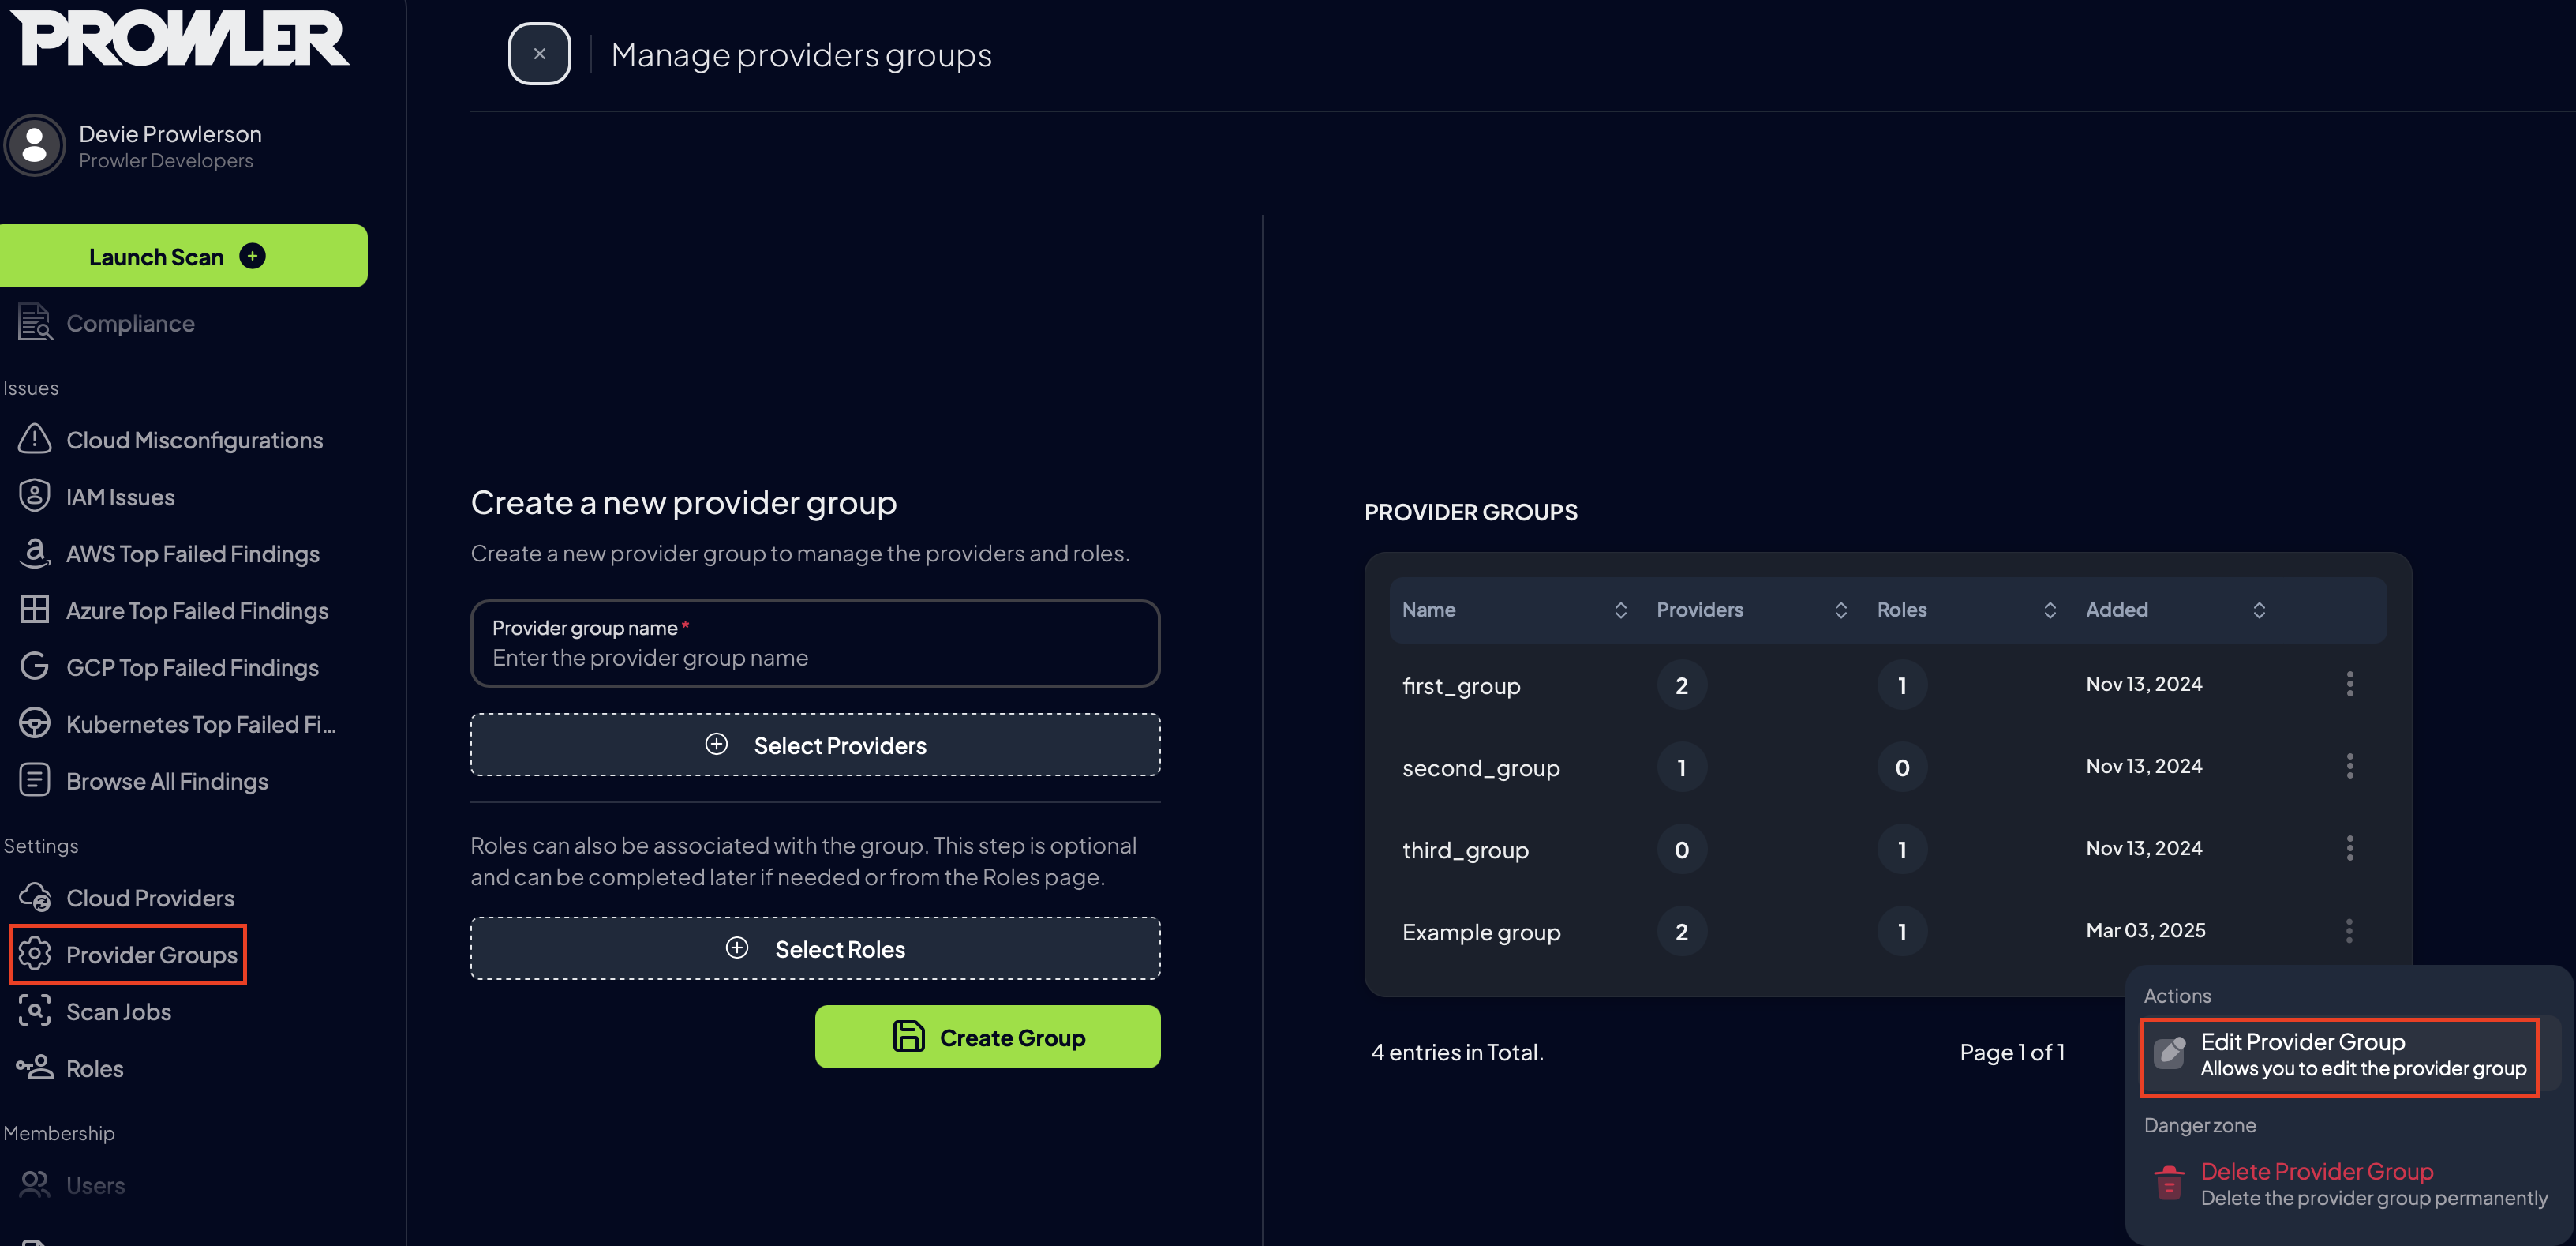Open Kubernetes Top Failed Findings

200,723
